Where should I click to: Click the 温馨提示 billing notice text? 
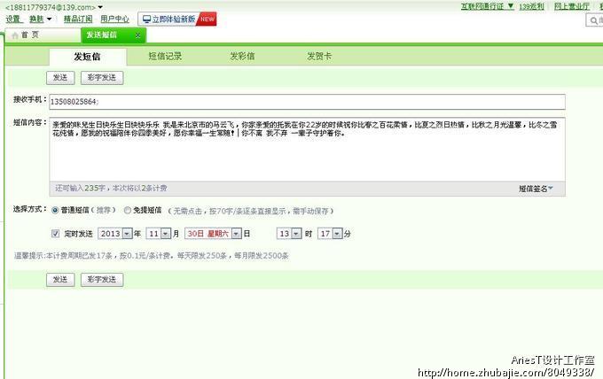click(x=151, y=256)
